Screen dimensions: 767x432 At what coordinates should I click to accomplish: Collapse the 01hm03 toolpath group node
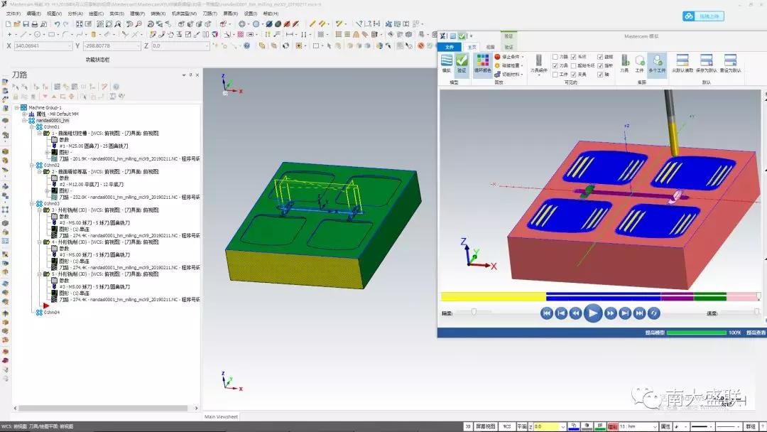click(x=32, y=203)
